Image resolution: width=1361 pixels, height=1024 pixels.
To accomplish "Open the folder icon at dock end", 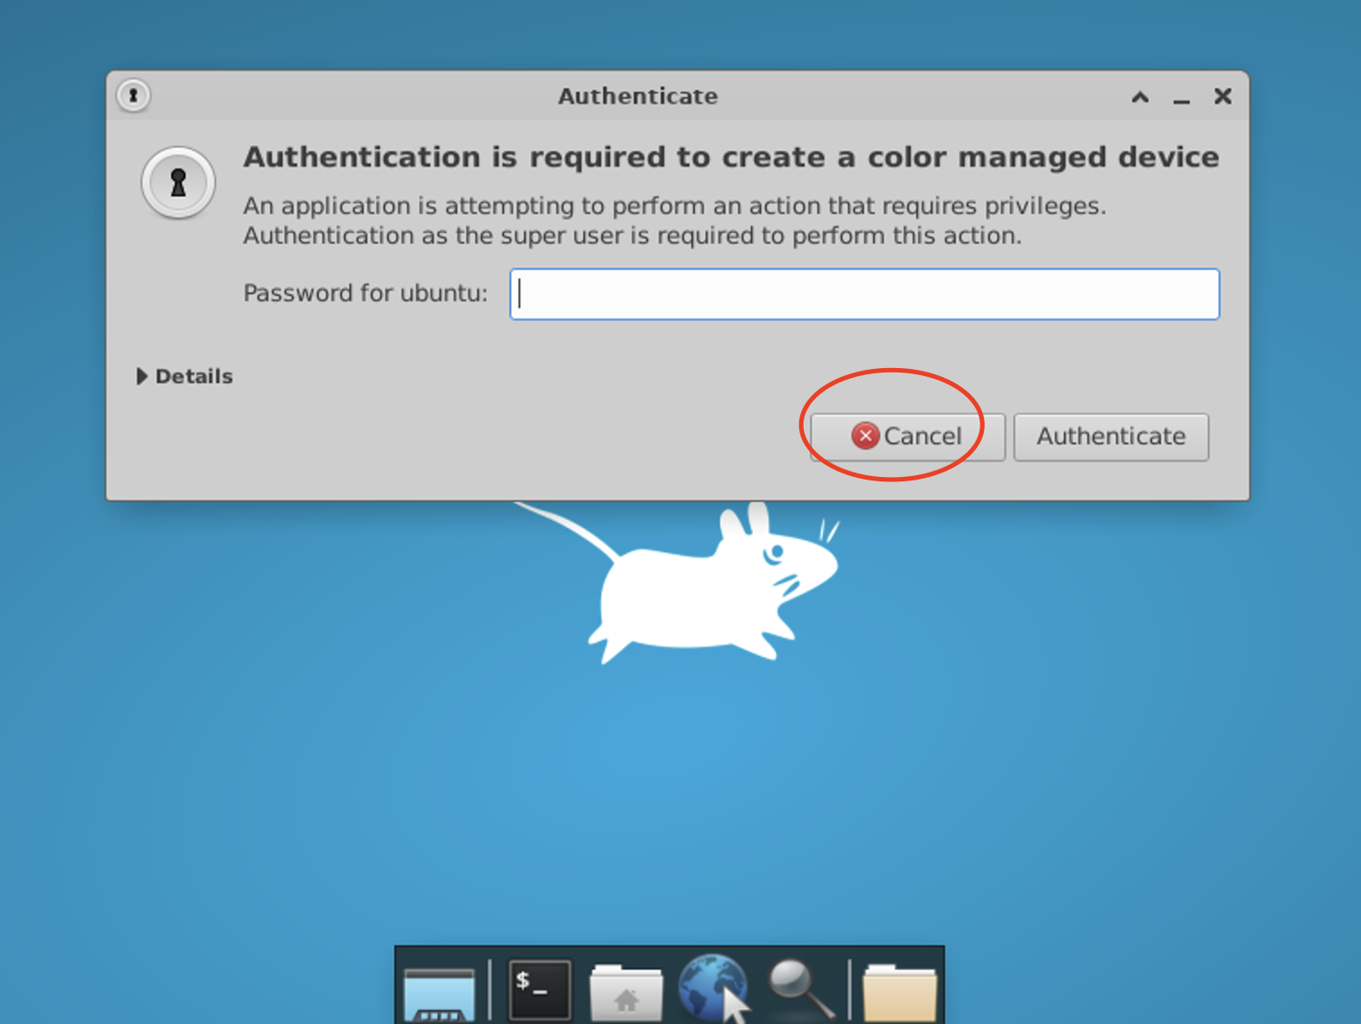I will (899, 993).
